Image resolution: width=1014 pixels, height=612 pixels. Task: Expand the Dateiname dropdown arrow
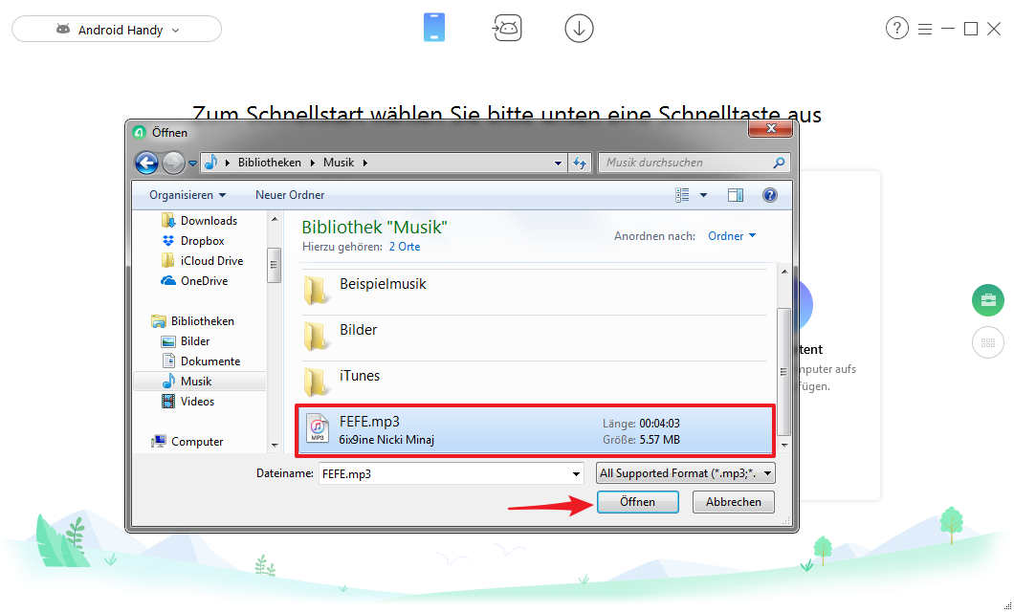click(576, 473)
